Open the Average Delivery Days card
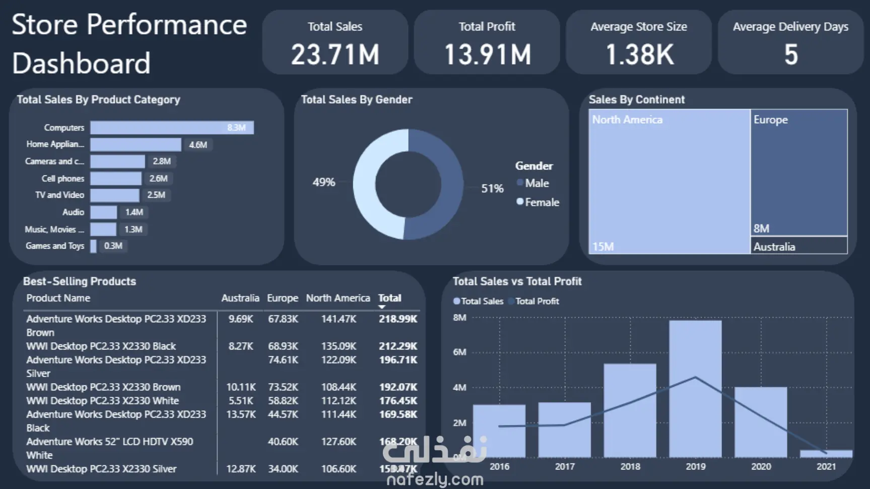The width and height of the screenshot is (870, 489). [x=790, y=42]
